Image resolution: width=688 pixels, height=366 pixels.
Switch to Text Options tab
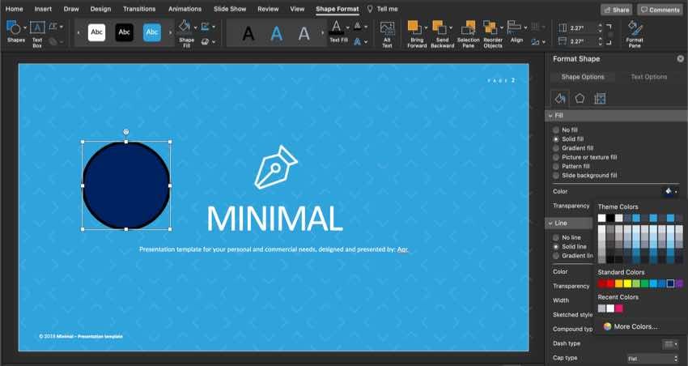pyautogui.click(x=648, y=77)
